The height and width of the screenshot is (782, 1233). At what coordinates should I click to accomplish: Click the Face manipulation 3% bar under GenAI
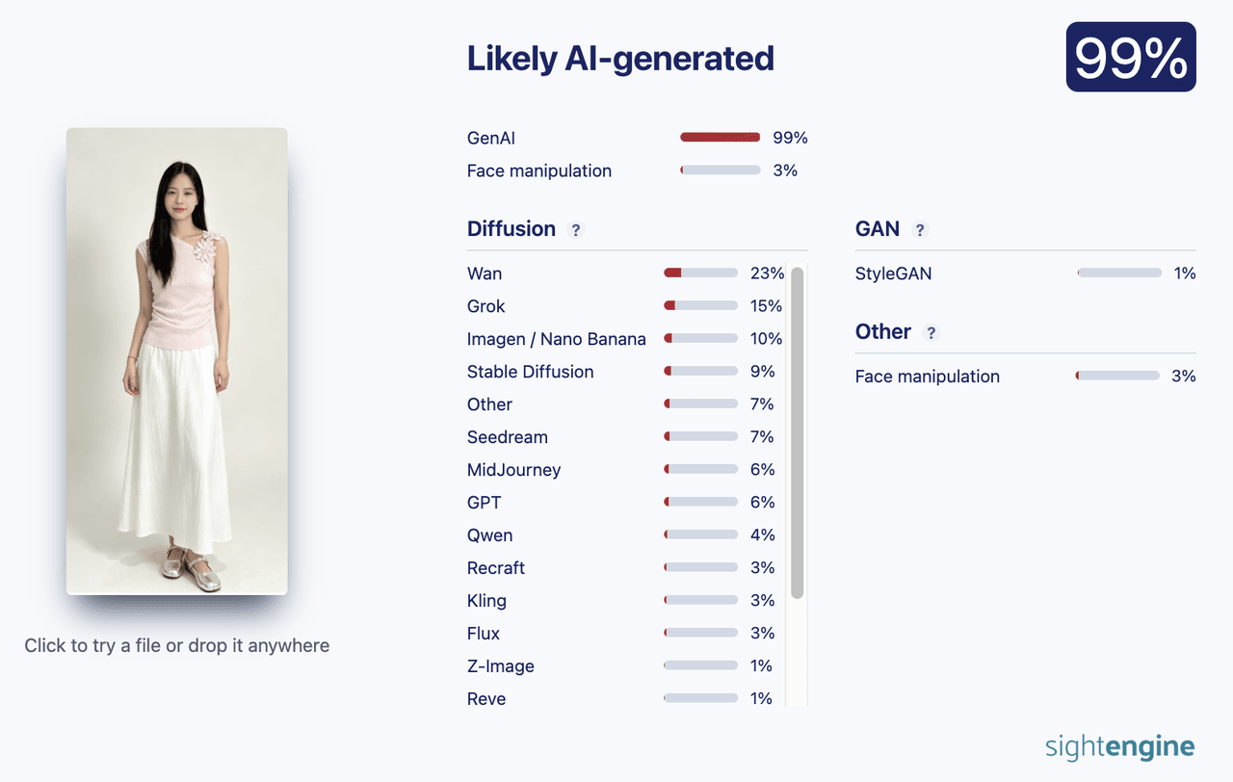(721, 170)
